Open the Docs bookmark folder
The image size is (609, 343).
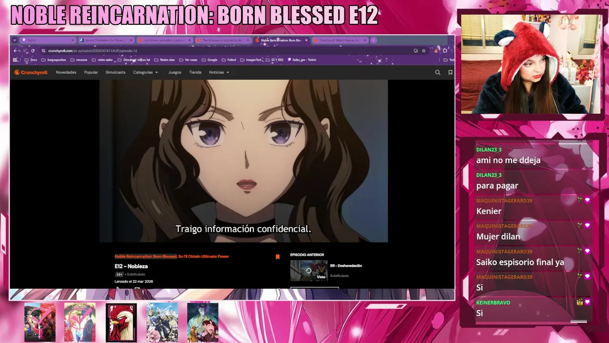[30, 60]
